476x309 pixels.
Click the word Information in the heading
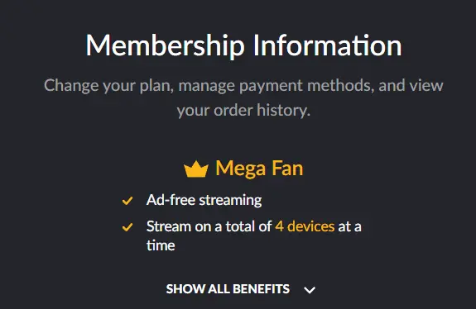click(x=328, y=45)
